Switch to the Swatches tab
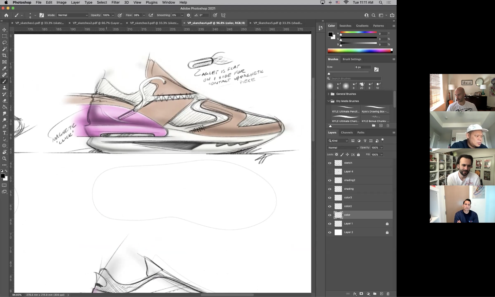Screen dimensions: 495x297 [345, 26]
